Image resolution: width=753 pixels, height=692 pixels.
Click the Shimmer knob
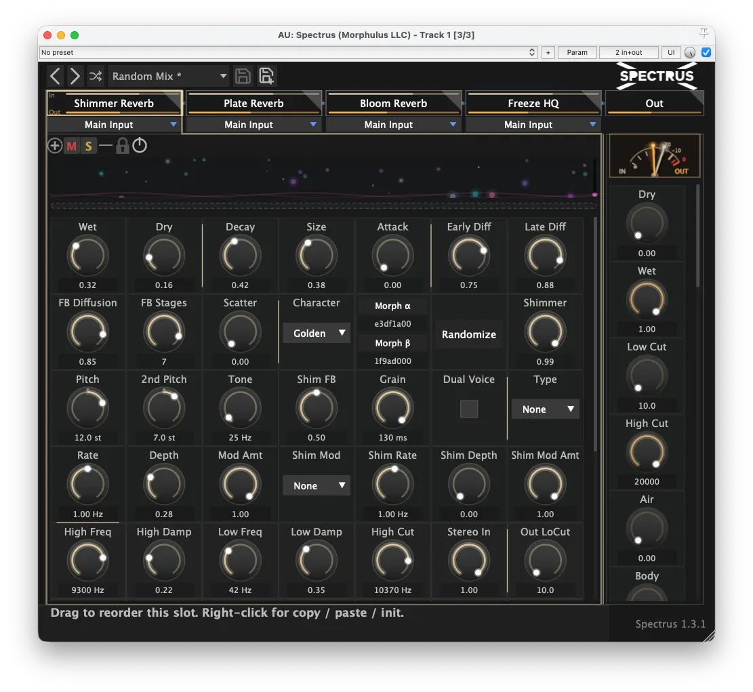(545, 332)
